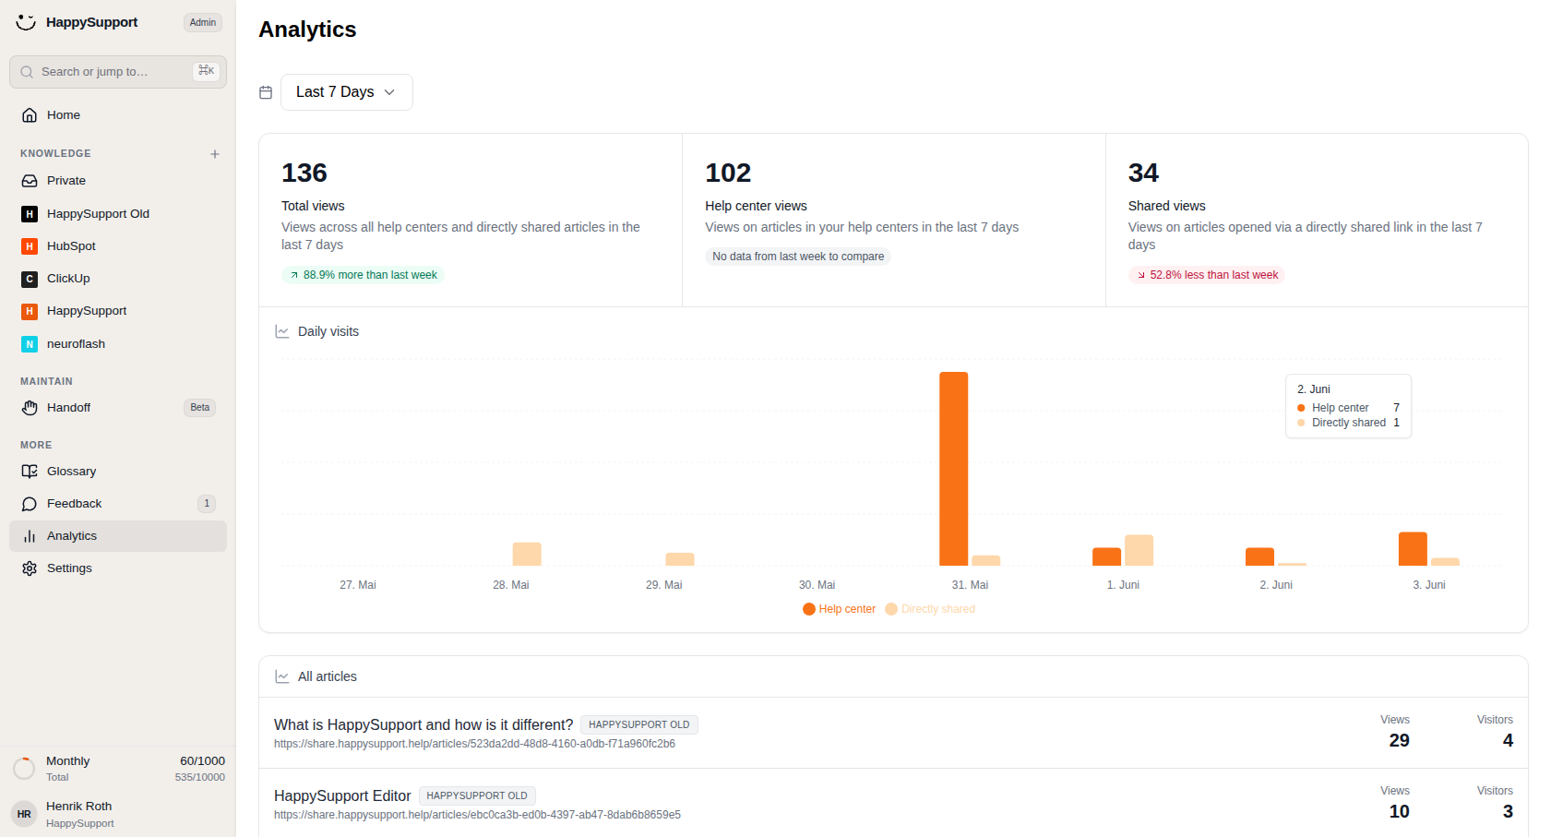Select Analytics in the sidebar
The height and width of the screenshot is (837, 1551).
tap(118, 536)
